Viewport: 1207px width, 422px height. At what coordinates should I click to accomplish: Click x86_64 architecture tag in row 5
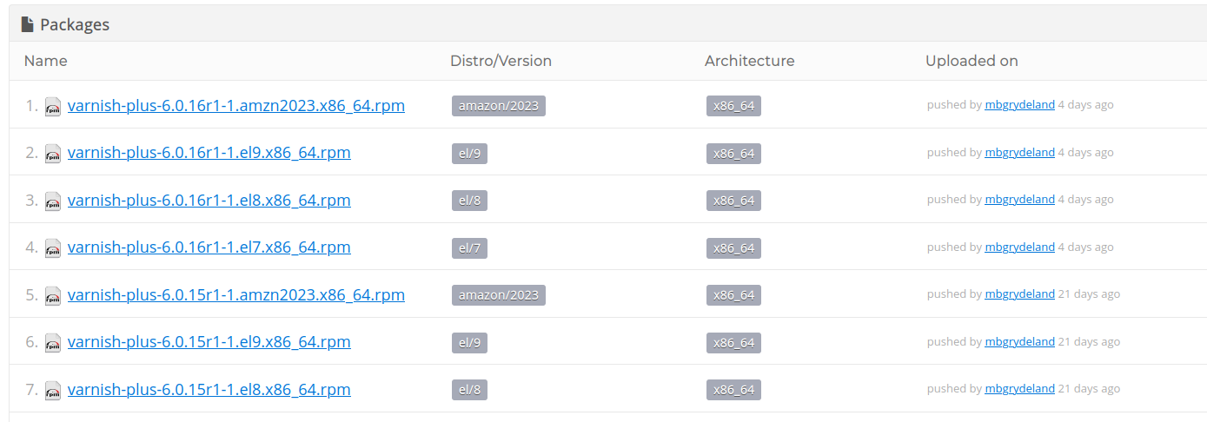733,295
